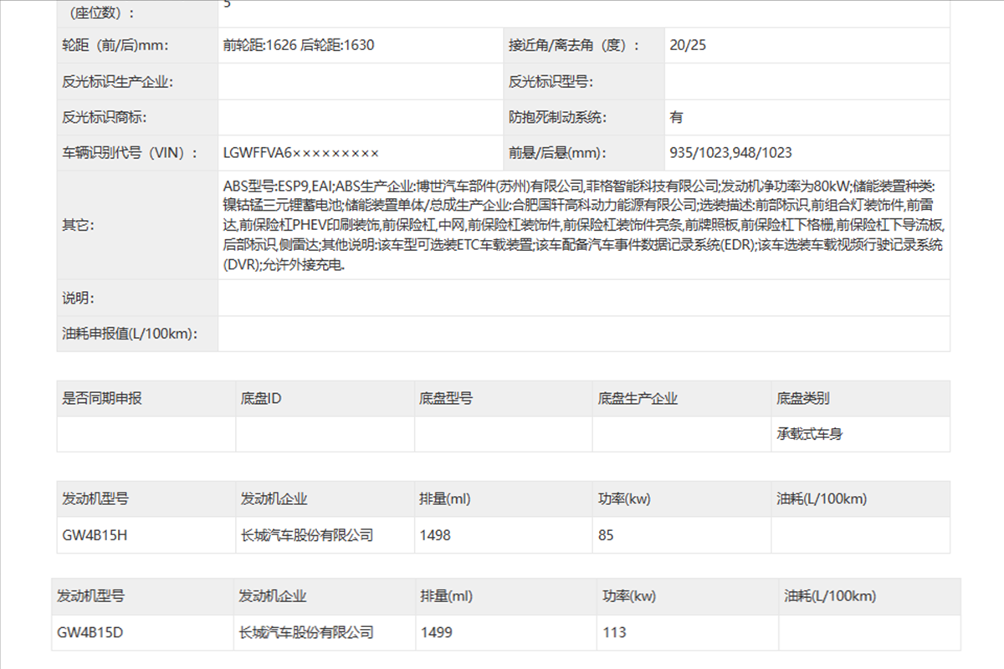Click 长城汽车股份有限公司 in the GW4B15D row
This screenshot has width=1004, height=669.
pos(306,632)
